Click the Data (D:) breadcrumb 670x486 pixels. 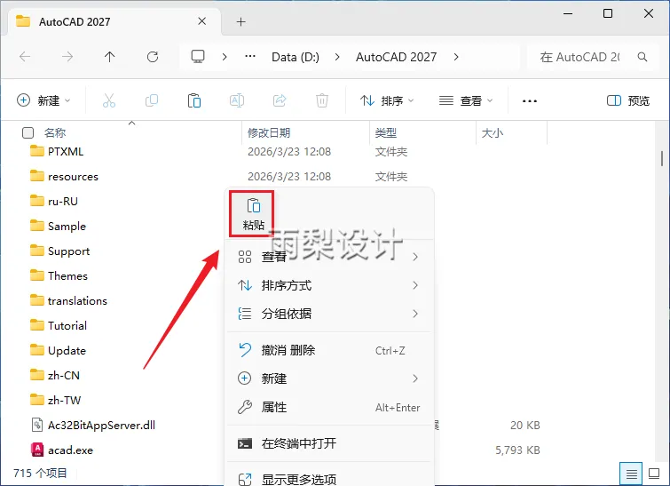pos(296,57)
